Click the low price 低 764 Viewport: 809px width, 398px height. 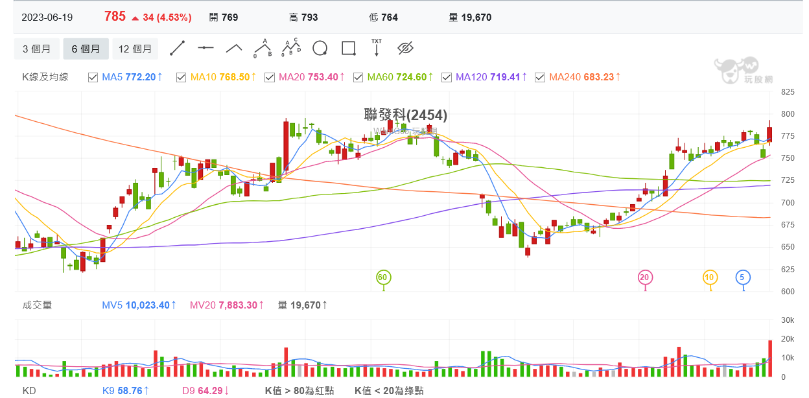[383, 18]
